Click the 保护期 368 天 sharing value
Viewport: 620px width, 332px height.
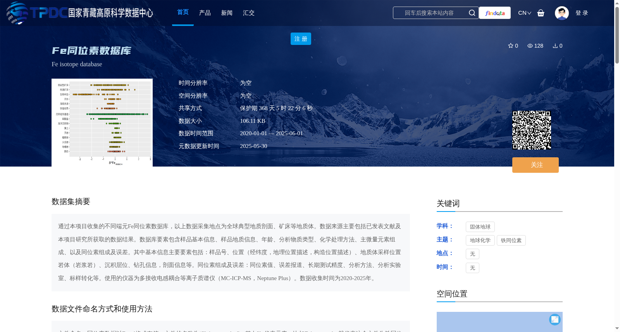tap(276, 108)
